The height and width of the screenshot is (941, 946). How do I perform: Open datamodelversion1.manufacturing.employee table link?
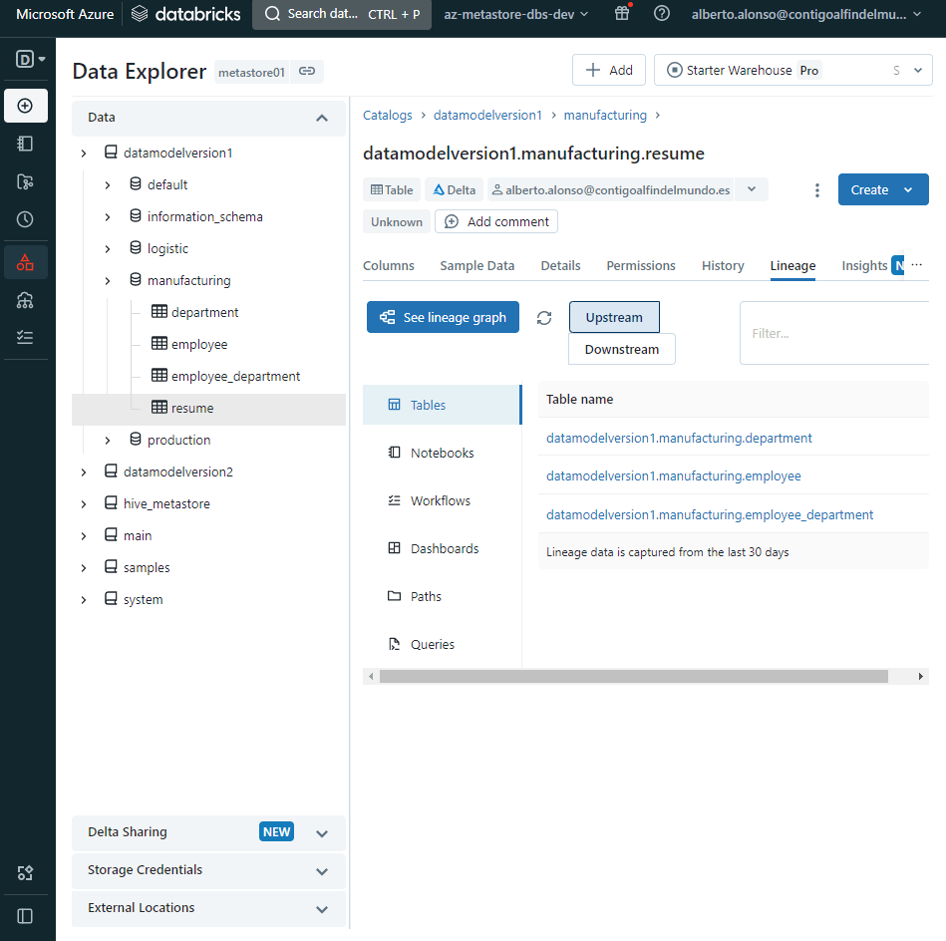[673, 476]
